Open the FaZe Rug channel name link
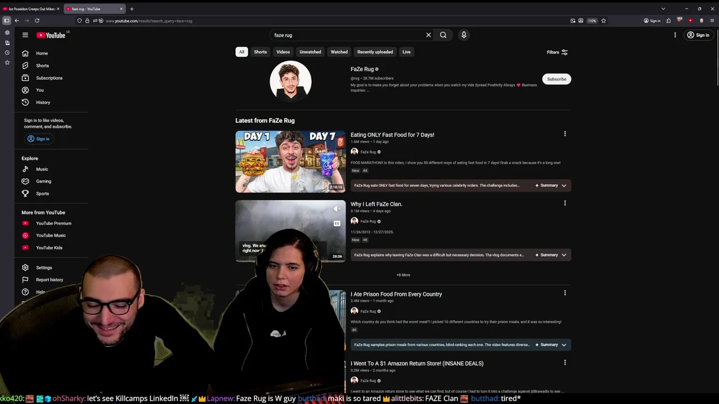This screenshot has width=719, height=404. click(362, 69)
